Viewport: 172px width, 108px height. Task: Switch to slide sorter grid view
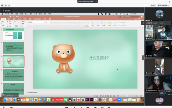111,96
